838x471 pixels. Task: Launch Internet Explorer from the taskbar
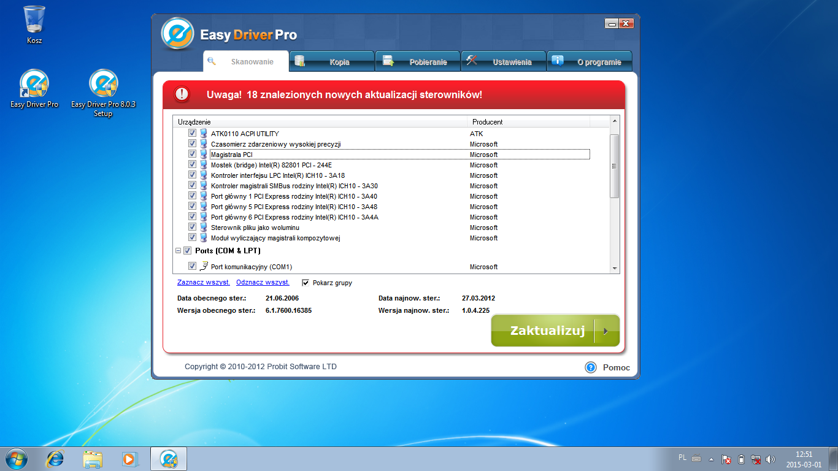point(56,458)
